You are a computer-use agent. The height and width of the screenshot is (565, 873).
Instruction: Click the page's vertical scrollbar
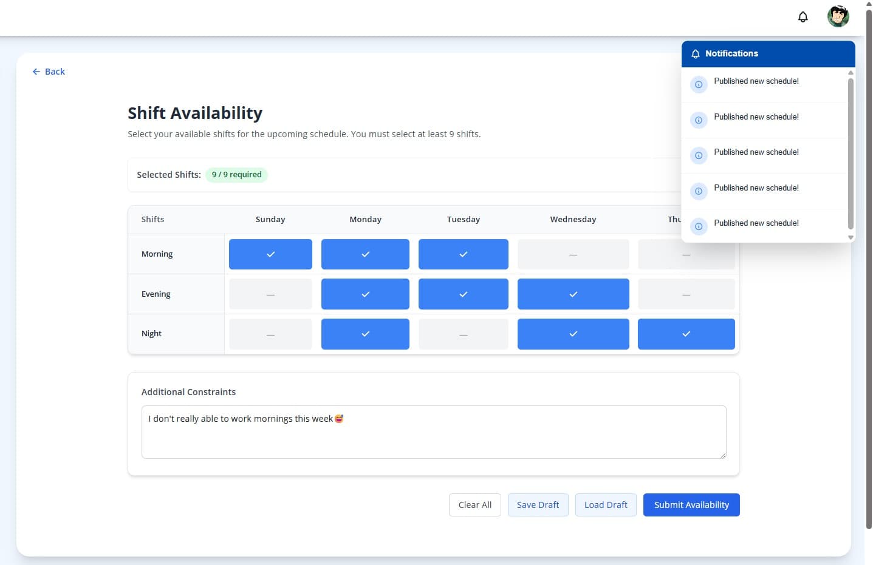tap(869, 268)
